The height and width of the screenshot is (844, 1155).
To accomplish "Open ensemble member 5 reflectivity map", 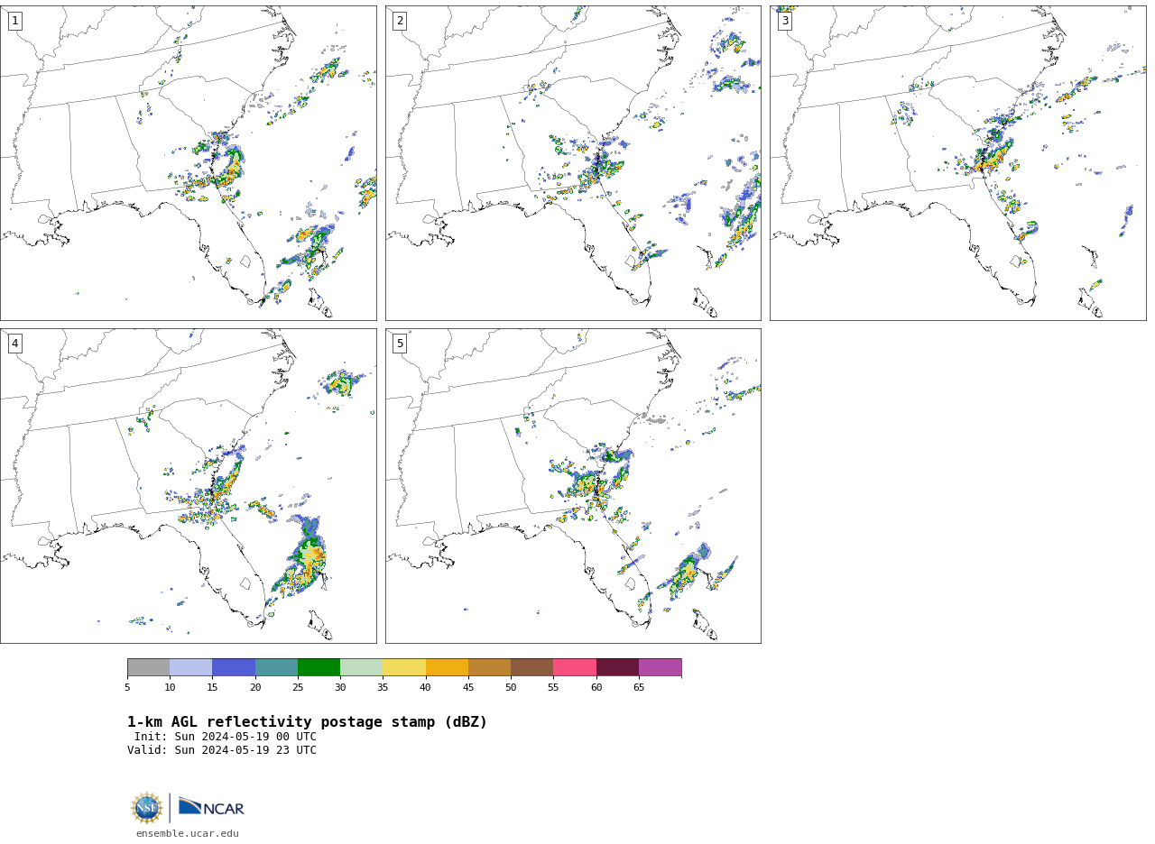I will (x=573, y=486).
